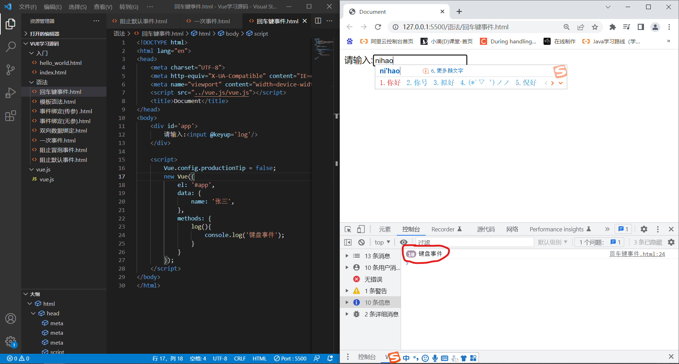This screenshot has width=679, height=364.
Task: Open the Run and Debug view icon
Action: coord(11,93)
